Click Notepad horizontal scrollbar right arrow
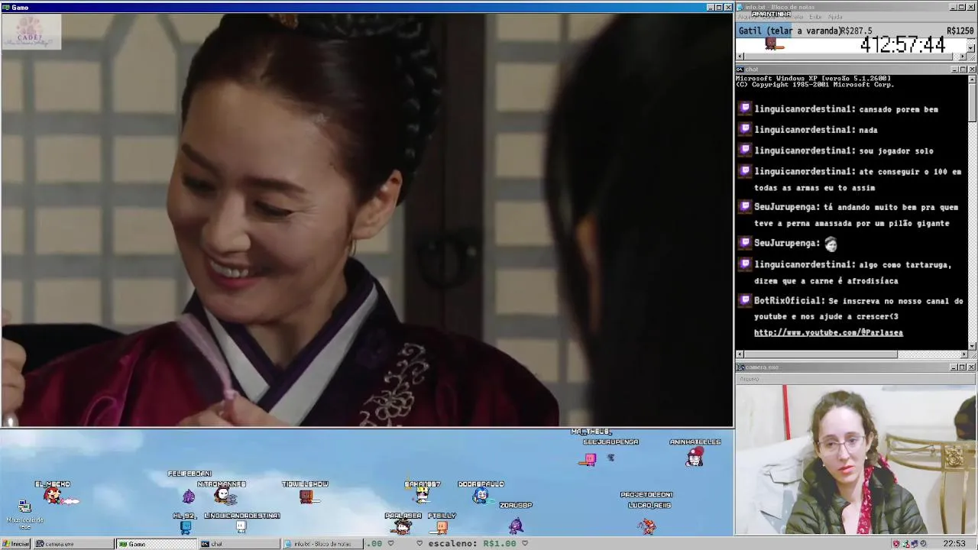This screenshot has width=978, height=550. 963,57
